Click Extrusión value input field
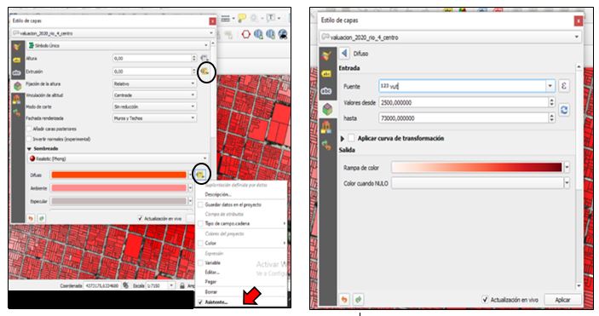 152,72
